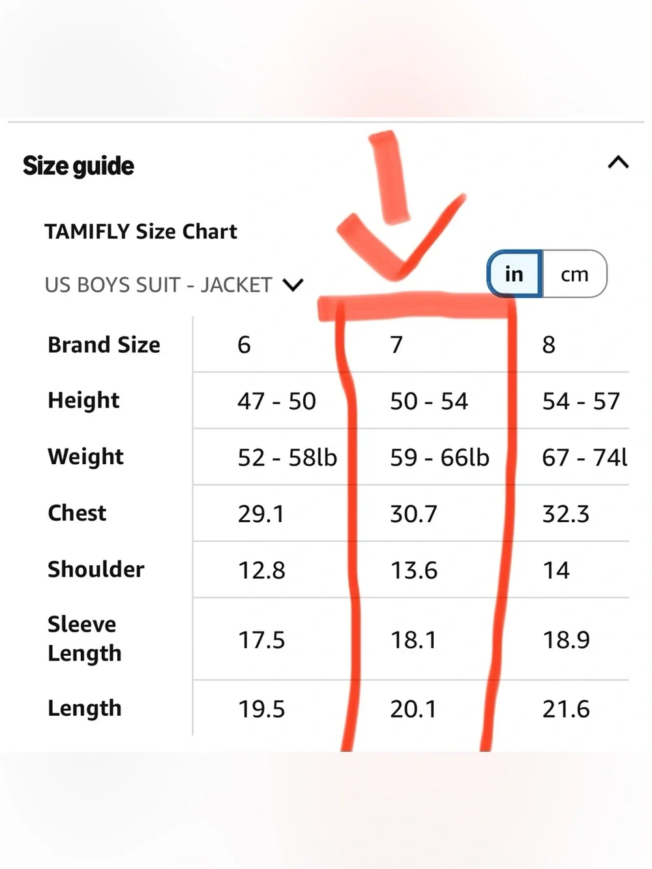652x869 pixels.
Task: Select the in unit toggle
Action: coord(514,274)
